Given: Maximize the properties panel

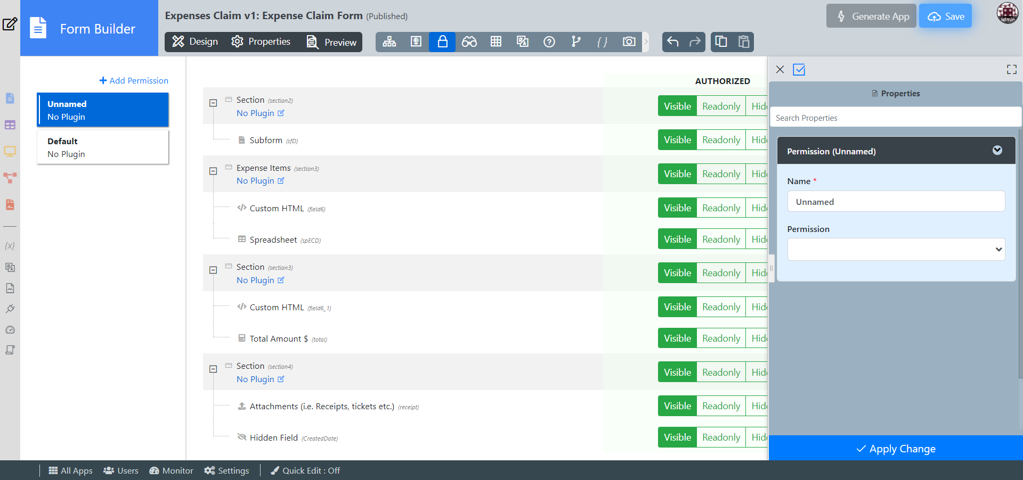Looking at the screenshot, I should point(1012,70).
